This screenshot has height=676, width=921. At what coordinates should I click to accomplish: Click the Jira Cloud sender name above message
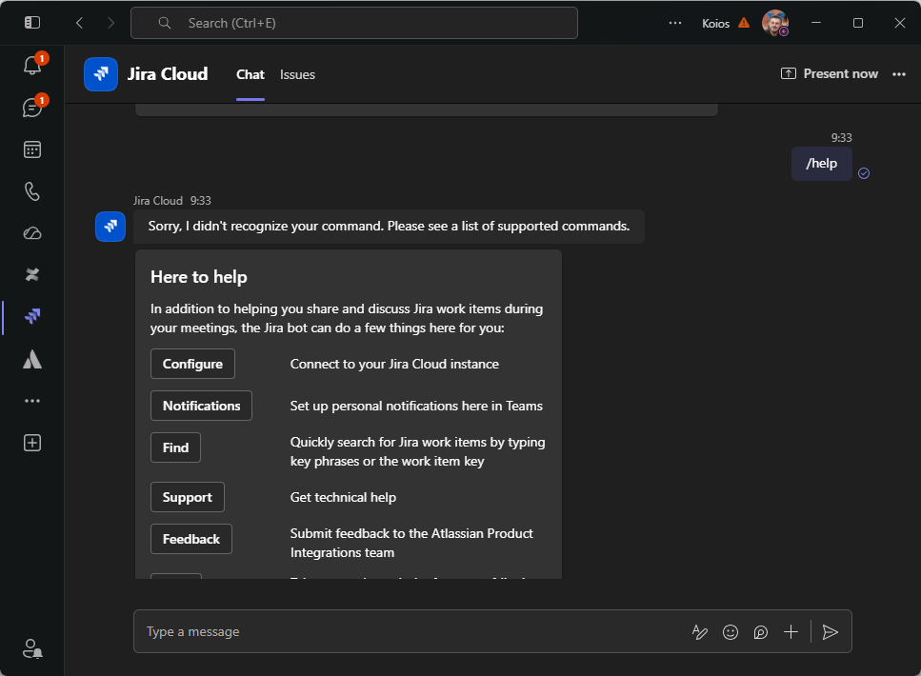click(158, 201)
